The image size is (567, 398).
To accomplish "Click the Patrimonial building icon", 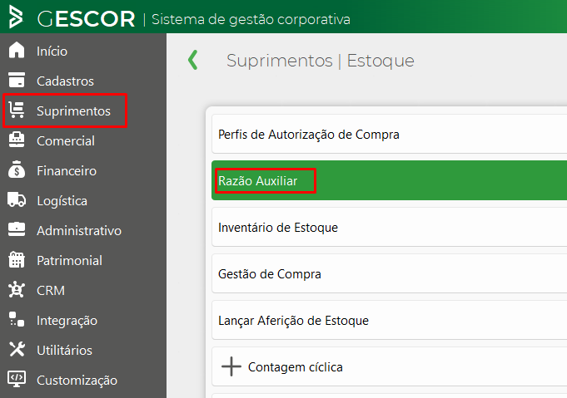I will (17, 260).
